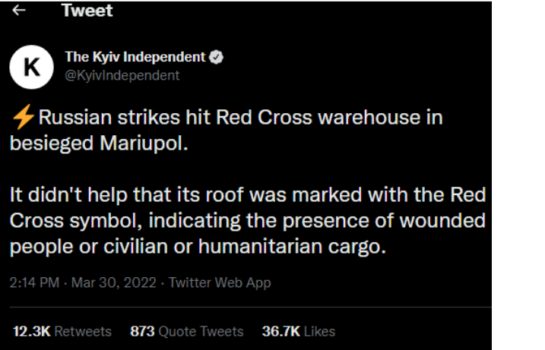Viewport: 545px width, 350px height.
Task: Click the word "besieged" in the tweet
Action: (x=52, y=144)
